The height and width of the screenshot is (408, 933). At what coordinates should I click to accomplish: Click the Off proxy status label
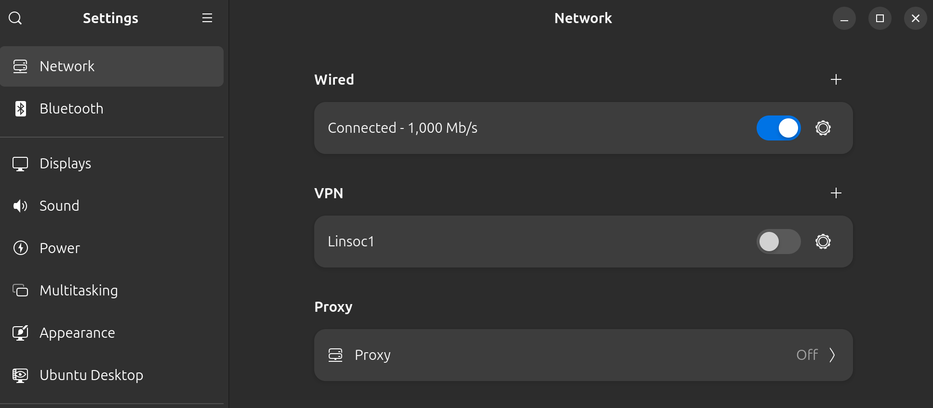click(x=806, y=355)
